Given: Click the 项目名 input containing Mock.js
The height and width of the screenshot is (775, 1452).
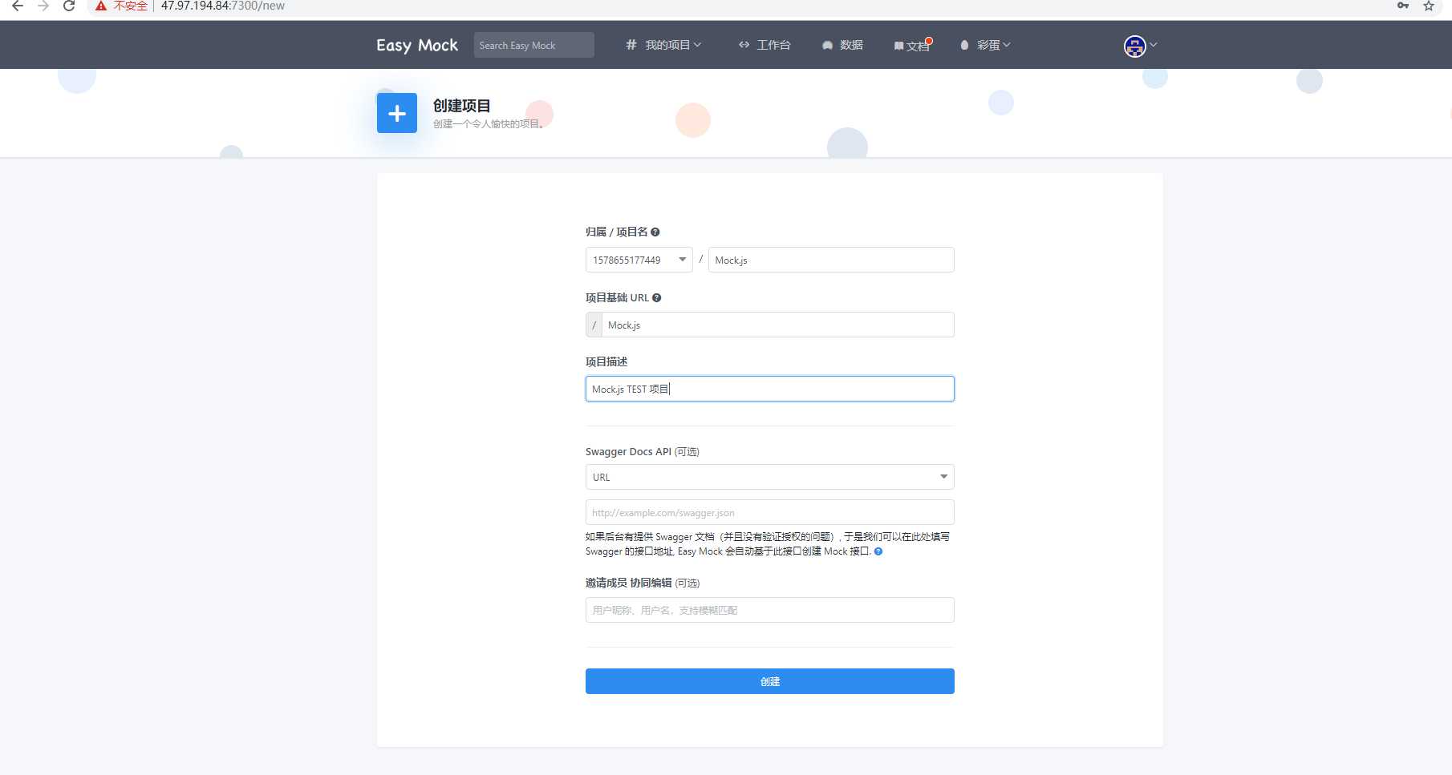Looking at the screenshot, I should tap(831, 260).
